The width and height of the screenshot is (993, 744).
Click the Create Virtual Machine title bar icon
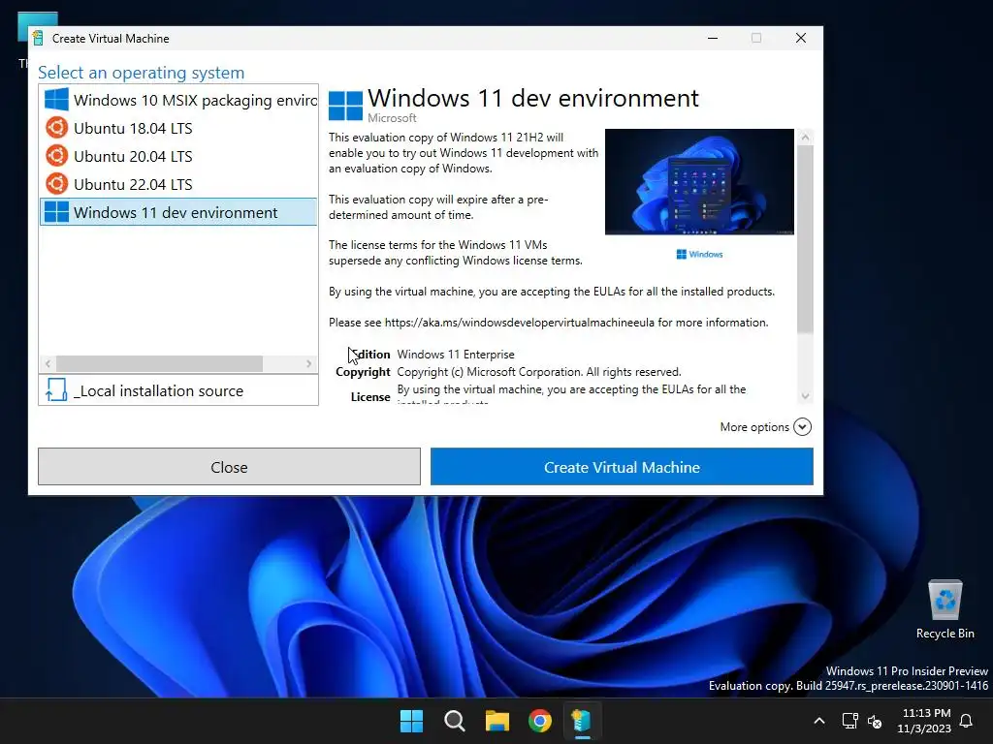click(38, 38)
